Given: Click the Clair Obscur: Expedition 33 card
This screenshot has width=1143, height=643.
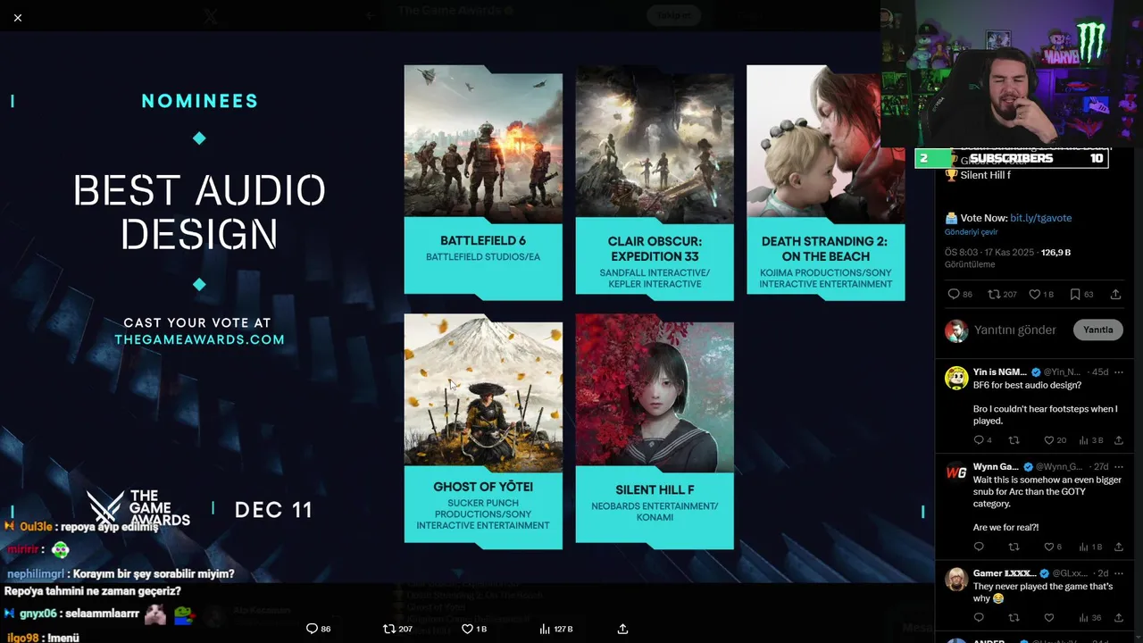Looking at the screenshot, I should (x=655, y=183).
